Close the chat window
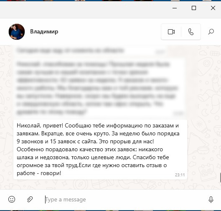Viewport: 221px width, 211px height. click(213, 8)
